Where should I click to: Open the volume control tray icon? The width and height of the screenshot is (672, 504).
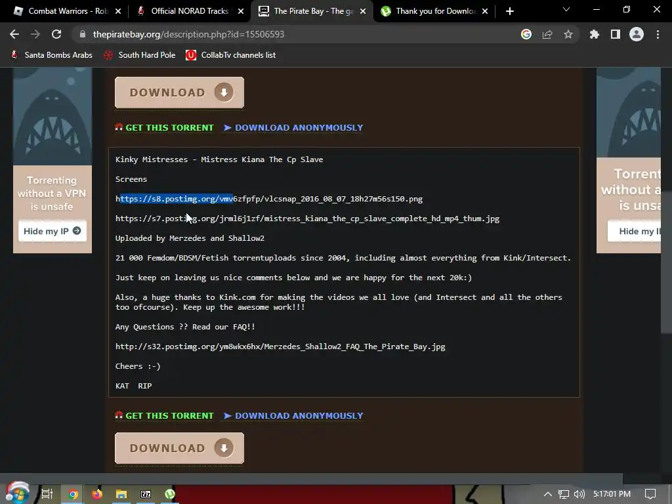coord(579,494)
